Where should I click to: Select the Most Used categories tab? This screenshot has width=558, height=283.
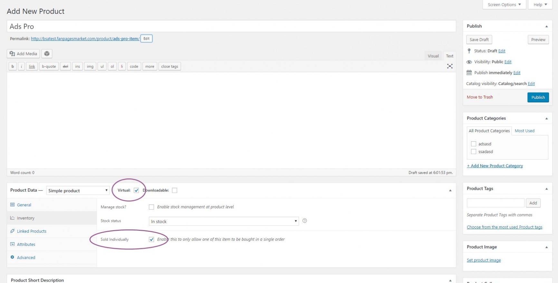tap(524, 131)
